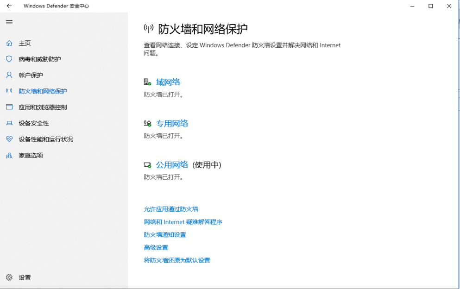Open 设置 at the sidebar bottom
Screen dimensions: 460x289
coord(25,277)
